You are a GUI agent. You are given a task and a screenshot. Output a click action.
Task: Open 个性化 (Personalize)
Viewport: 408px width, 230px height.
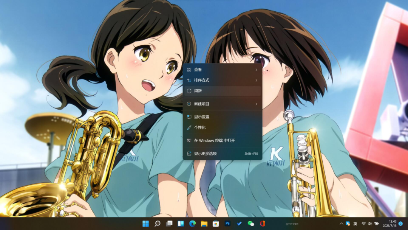pyautogui.click(x=223, y=127)
